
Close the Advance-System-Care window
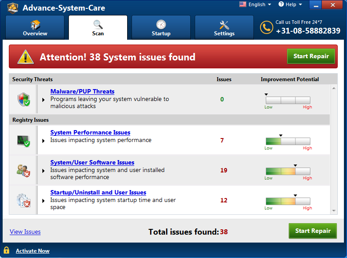(x=332, y=5)
